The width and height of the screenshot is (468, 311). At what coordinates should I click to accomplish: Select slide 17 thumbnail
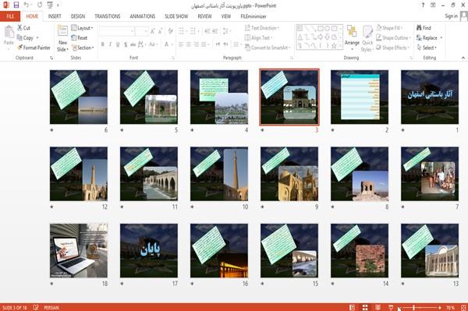click(x=149, y=250)
